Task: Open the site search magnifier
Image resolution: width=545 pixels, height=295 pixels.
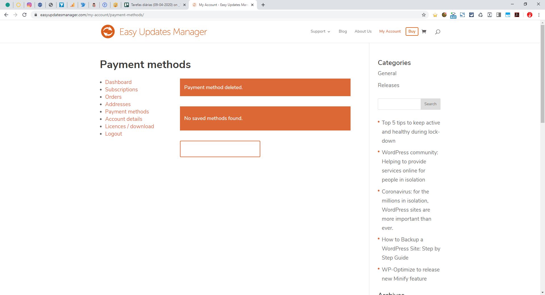Action: [438, 32]
